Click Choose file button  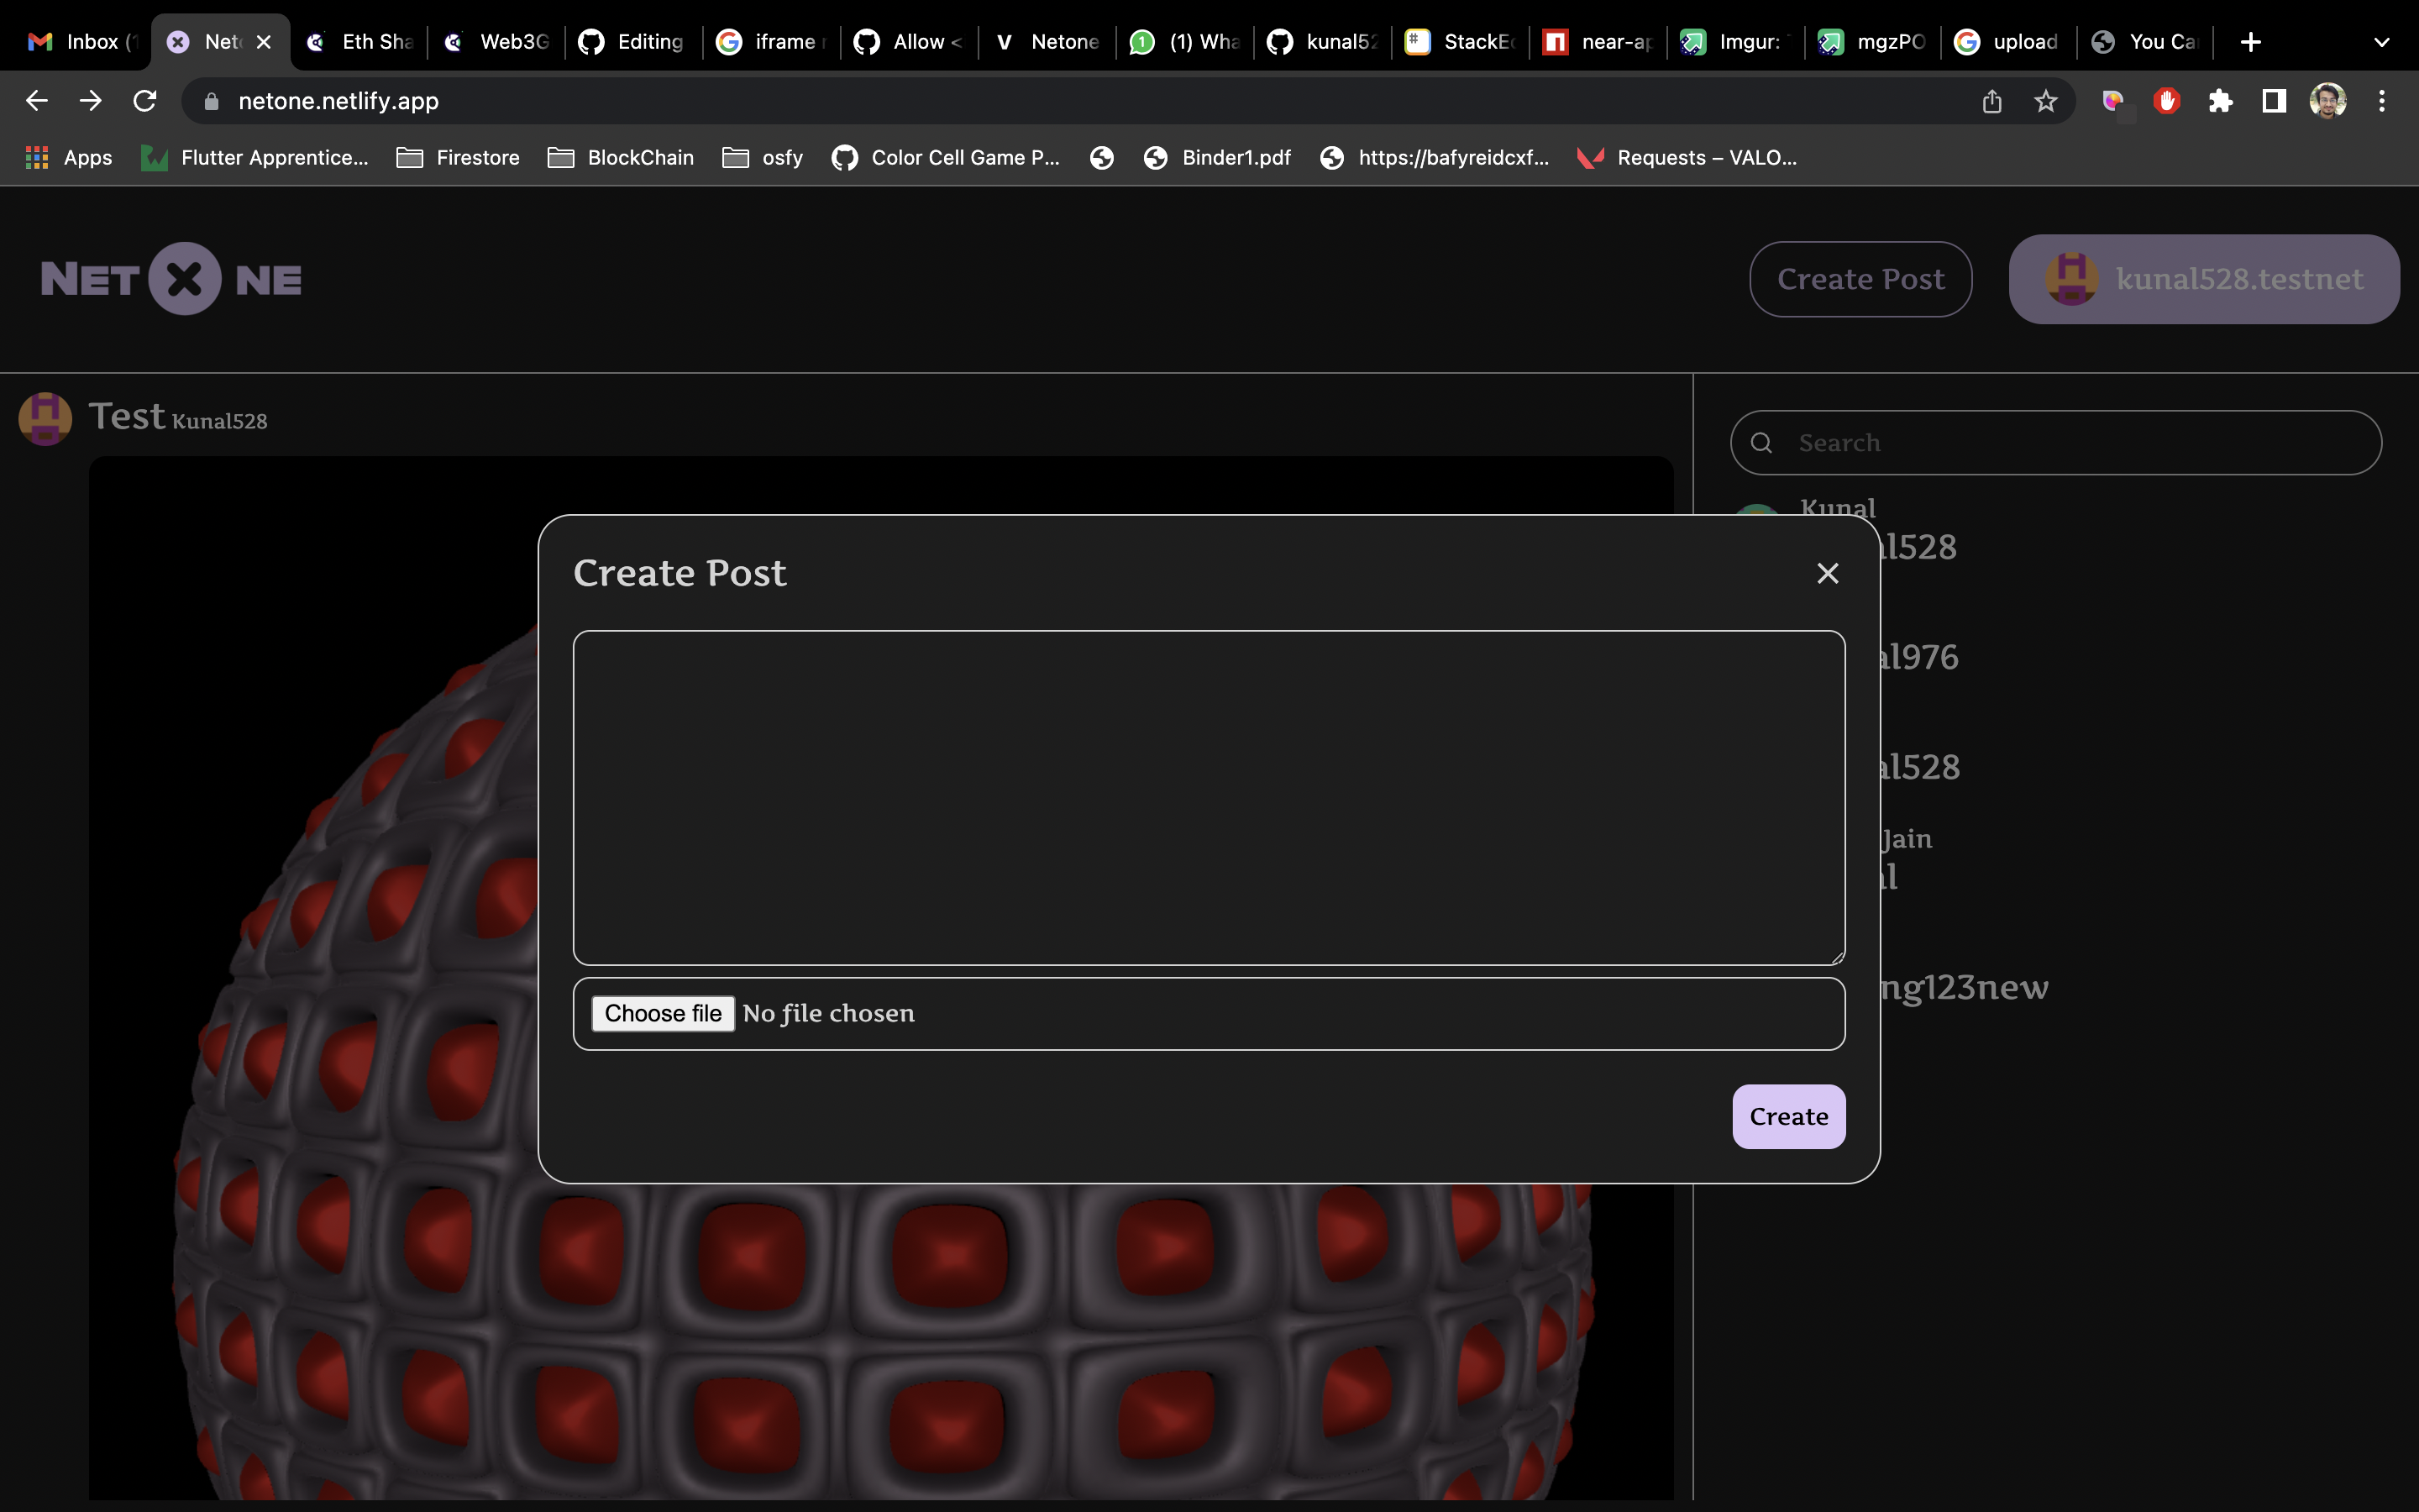(x=663, y=1013)
